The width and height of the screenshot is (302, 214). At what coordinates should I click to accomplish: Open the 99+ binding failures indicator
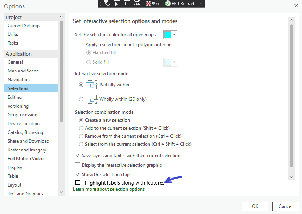point(153,4)
